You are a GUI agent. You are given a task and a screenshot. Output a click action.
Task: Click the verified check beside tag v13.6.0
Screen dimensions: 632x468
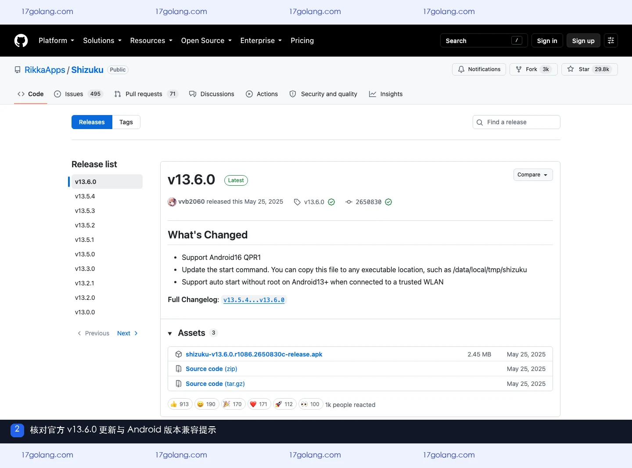(331, 202)
